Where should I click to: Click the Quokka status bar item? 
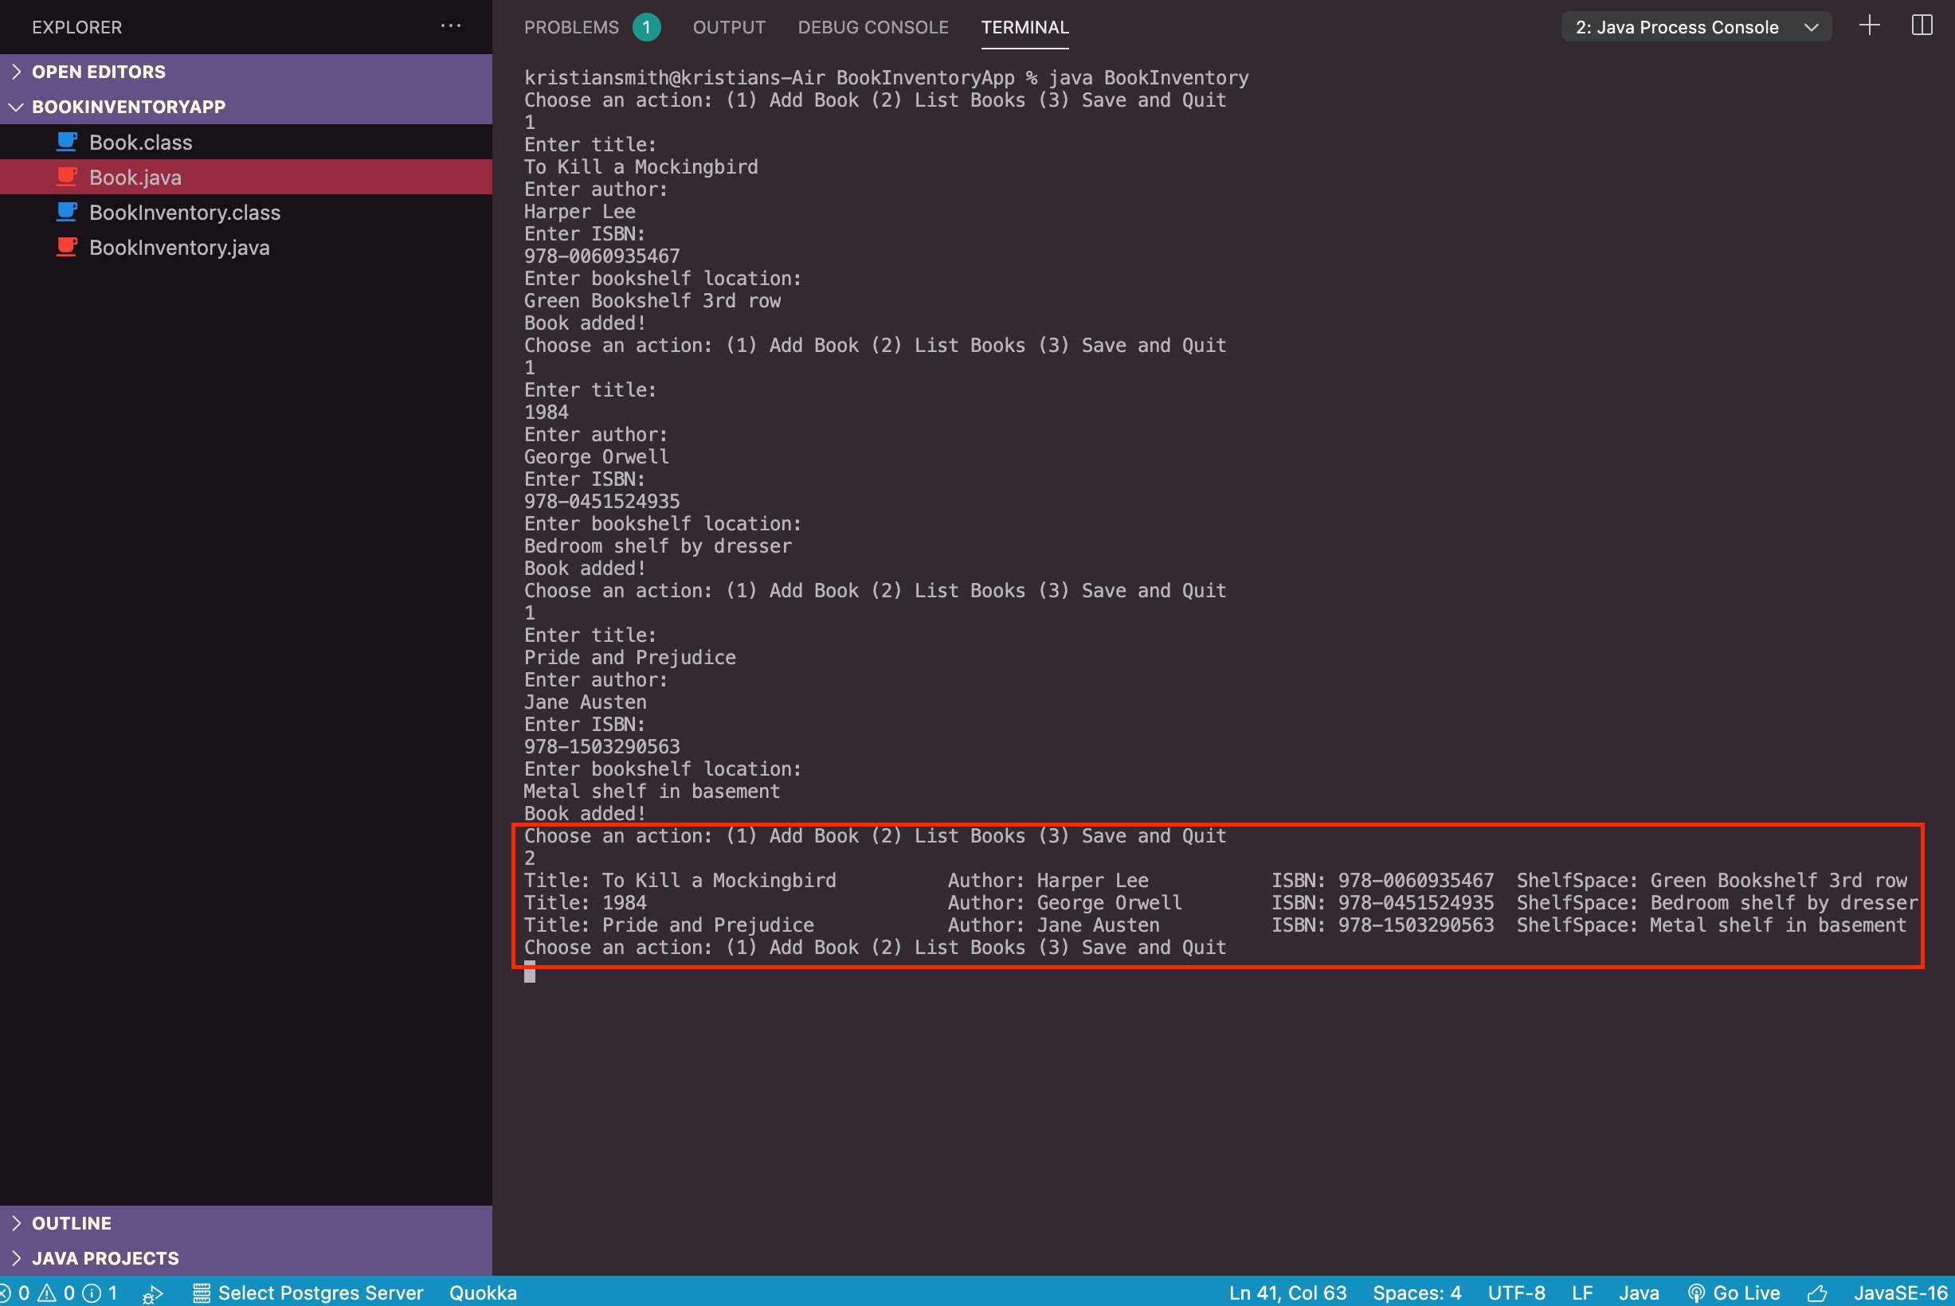tap(483, 1292)
